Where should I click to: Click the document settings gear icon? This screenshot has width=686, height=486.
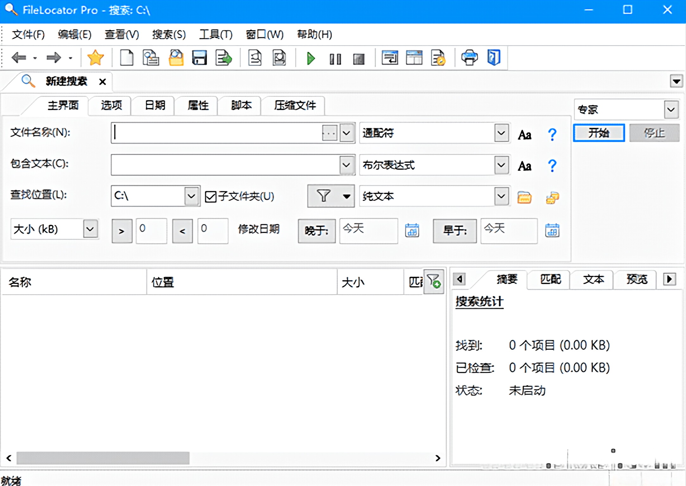[438, 58]
